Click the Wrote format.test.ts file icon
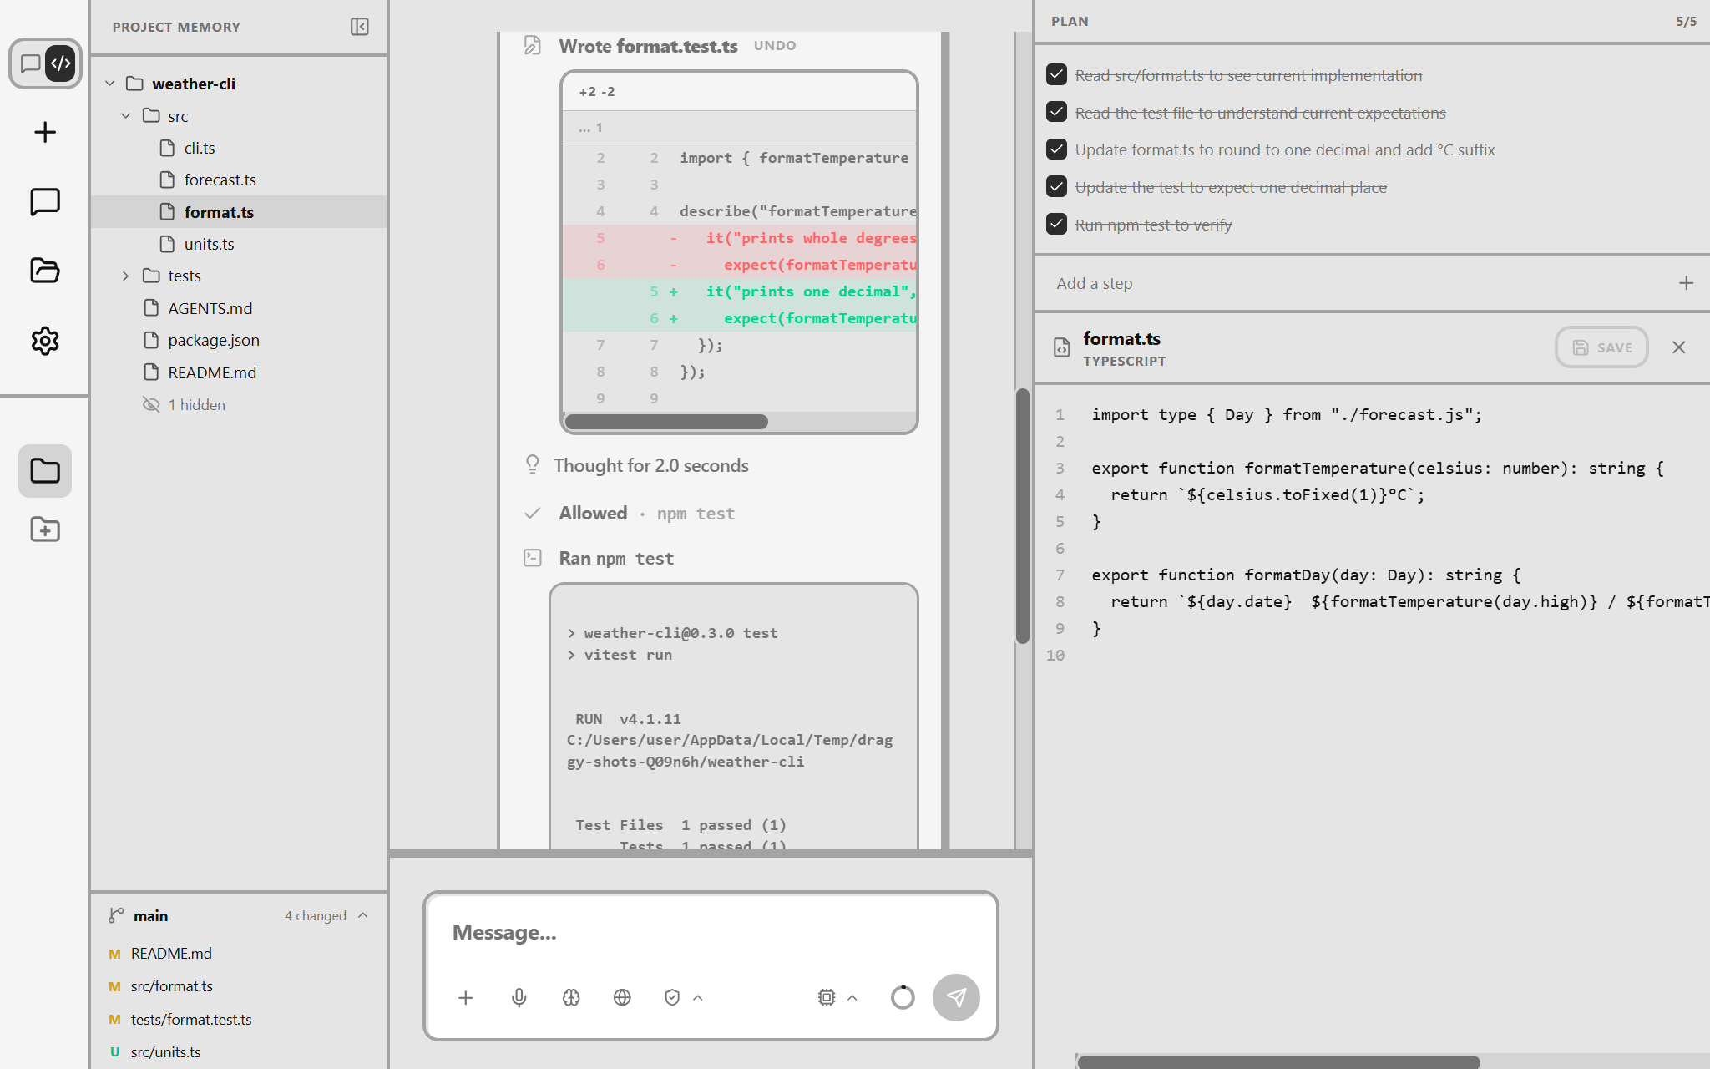This screenshot has width=1710, height=1069. pyautogui.click(x=532, y=45)
